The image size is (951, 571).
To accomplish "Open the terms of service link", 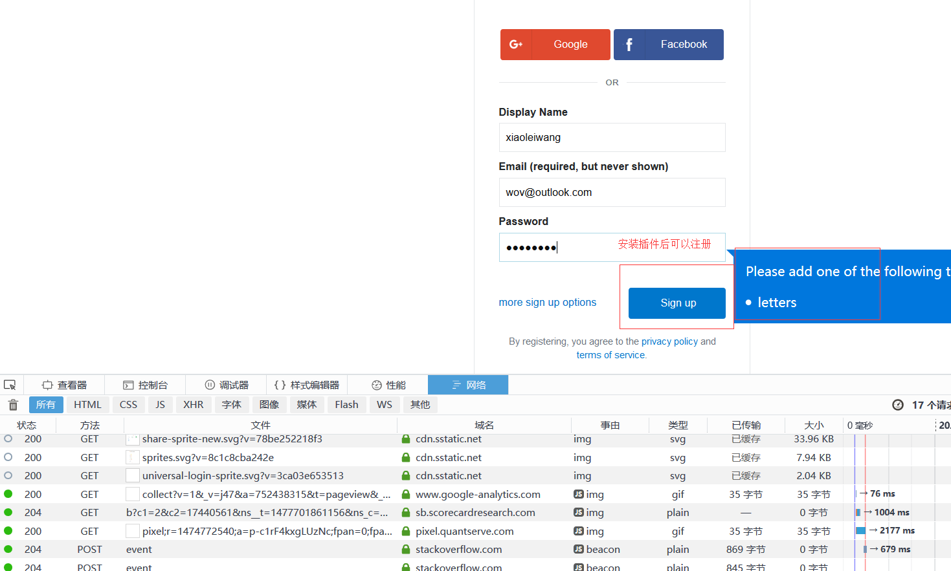I will 610,355.
